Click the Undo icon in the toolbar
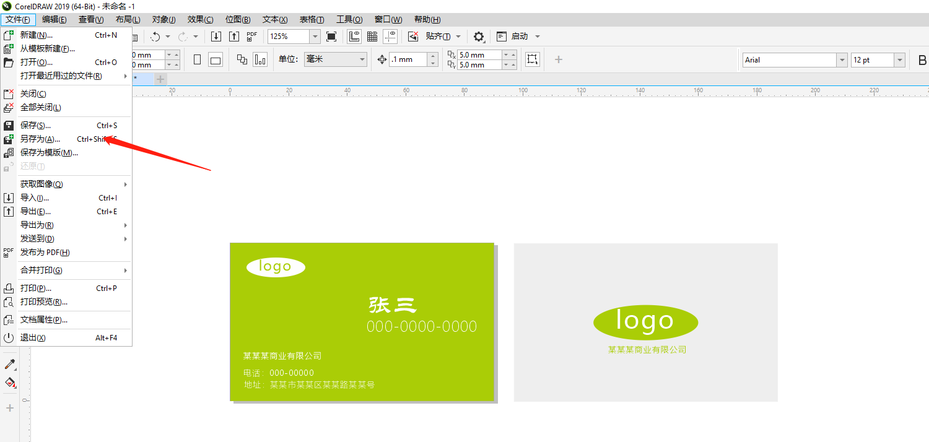 click(x=157, y=36)
